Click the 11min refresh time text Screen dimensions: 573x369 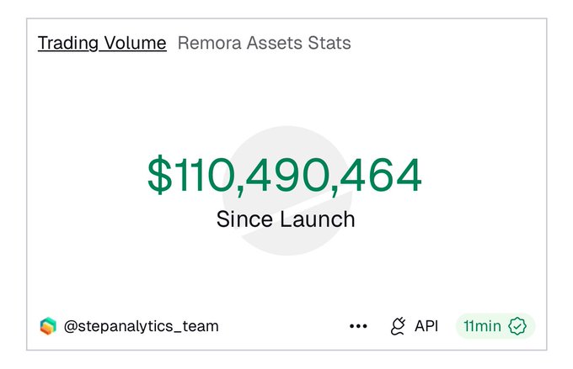(x=482, y=326)
